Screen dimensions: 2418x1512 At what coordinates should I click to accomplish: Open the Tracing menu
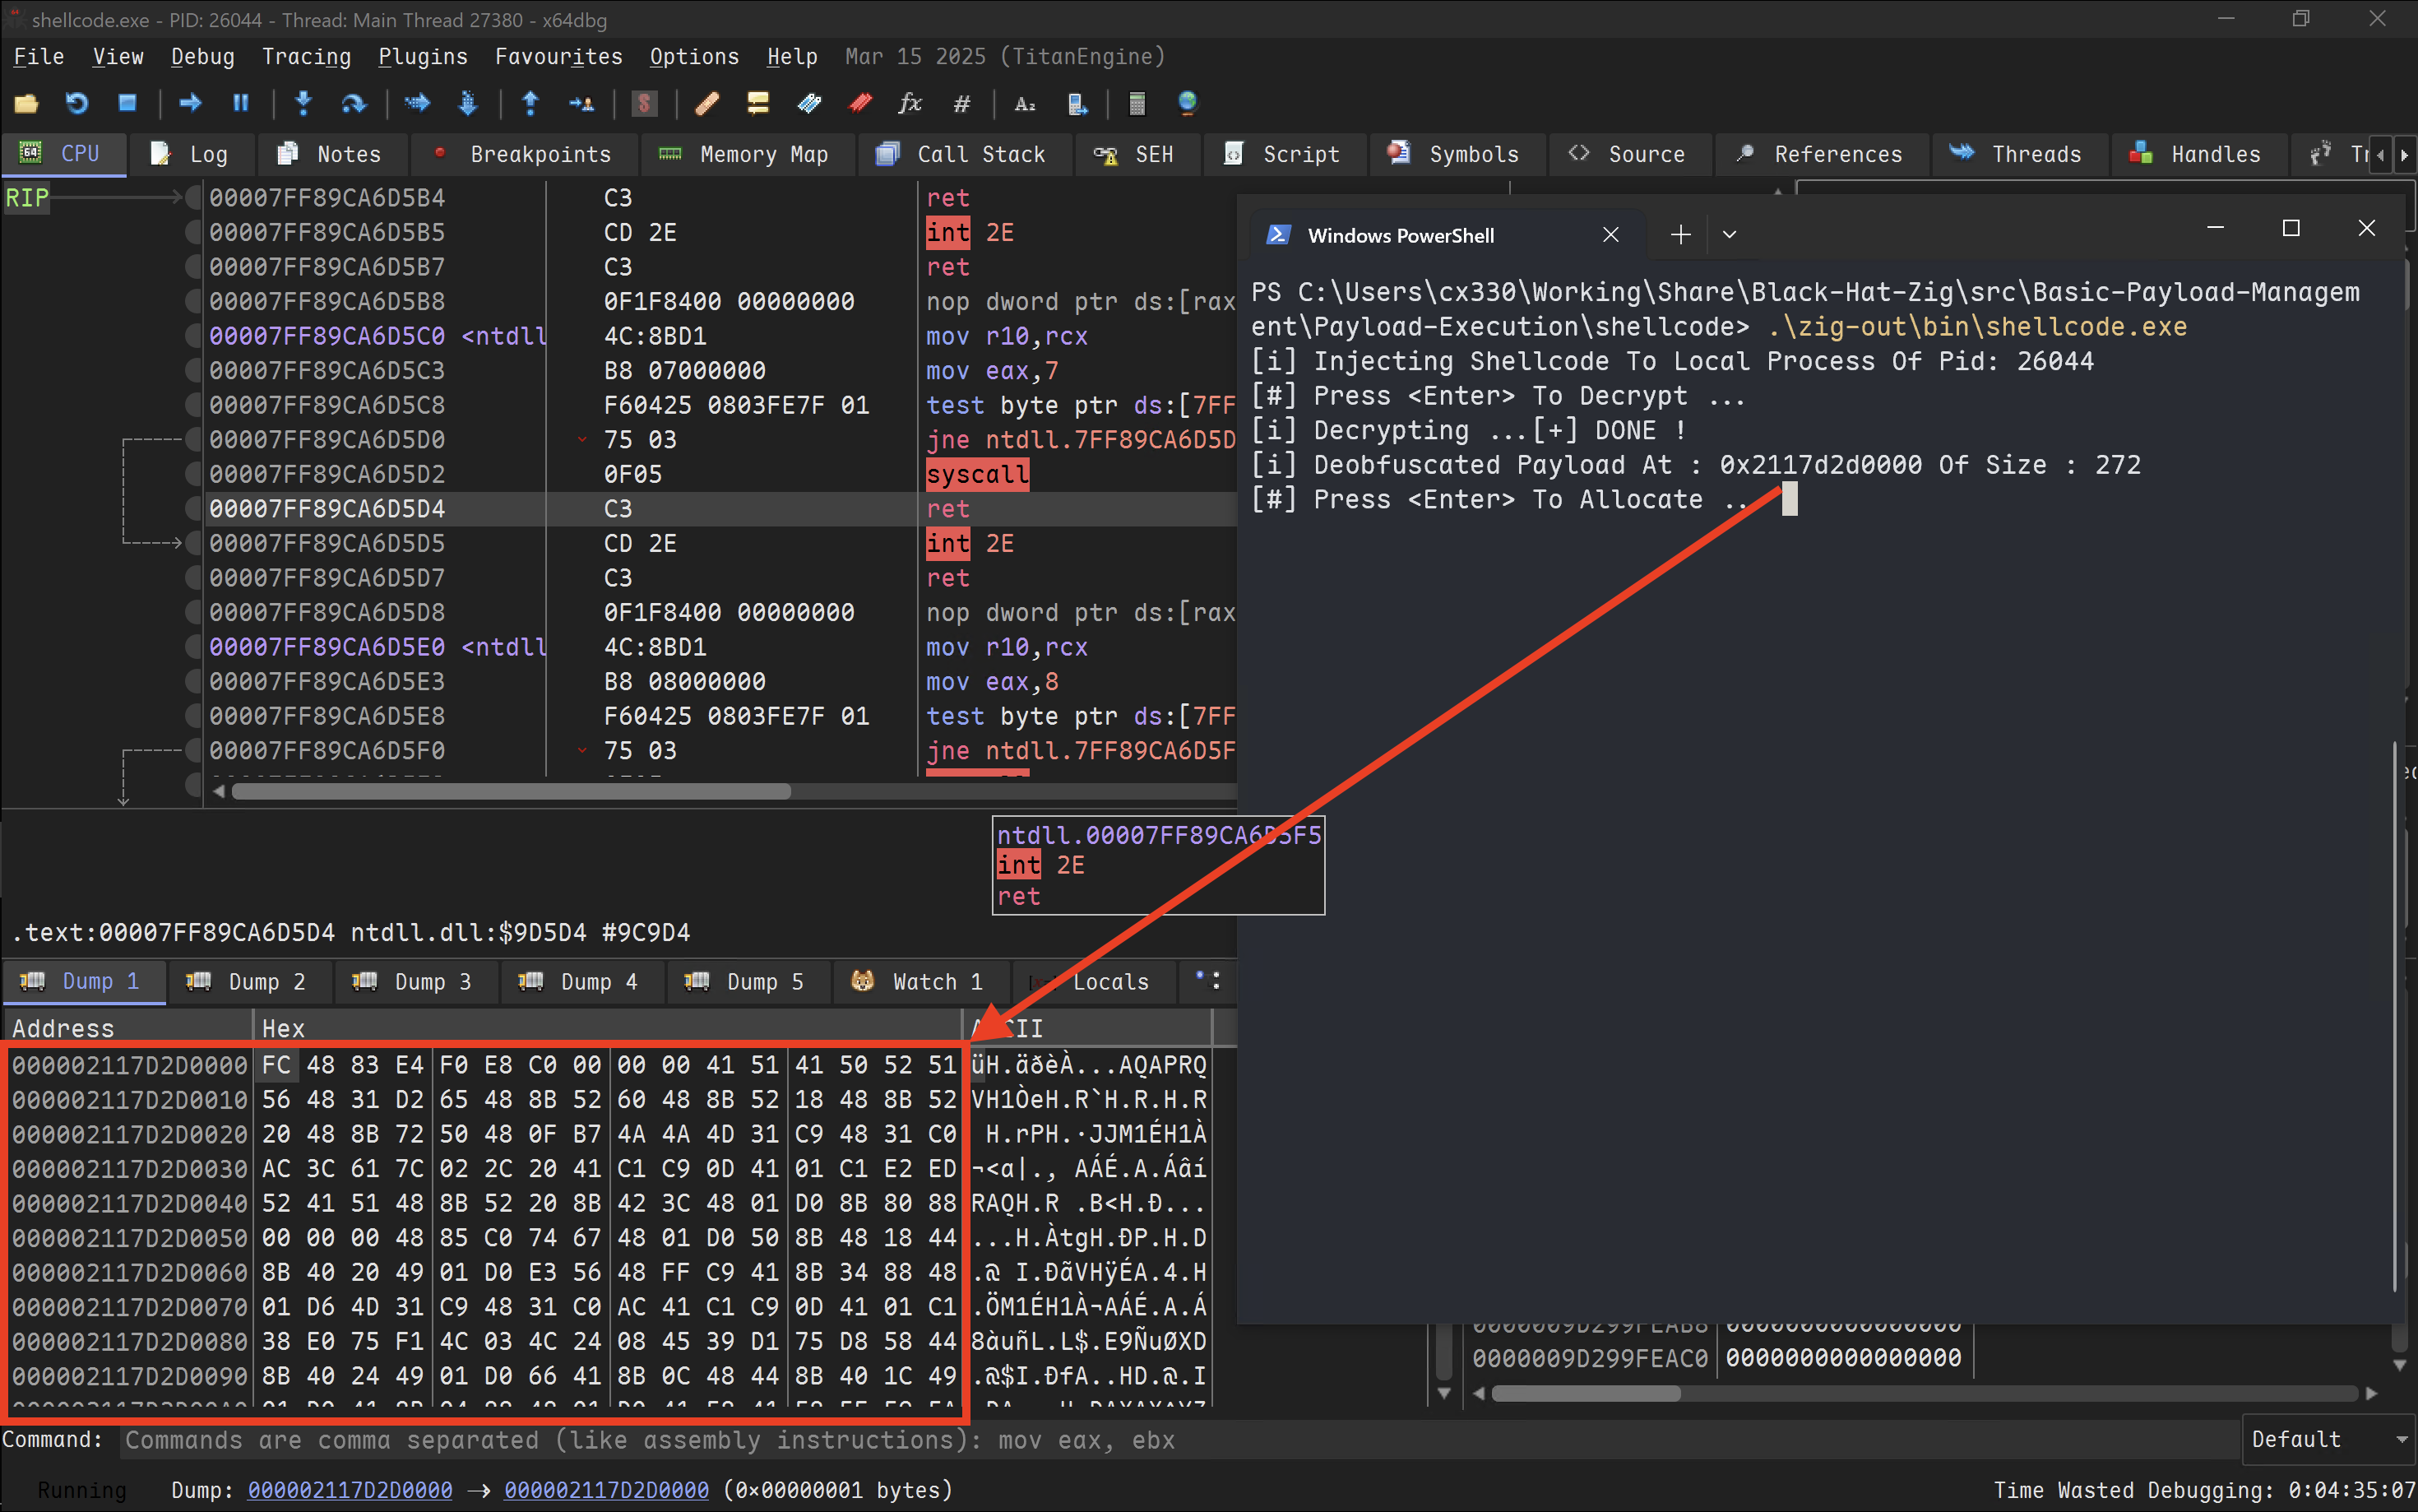[306, 57]
